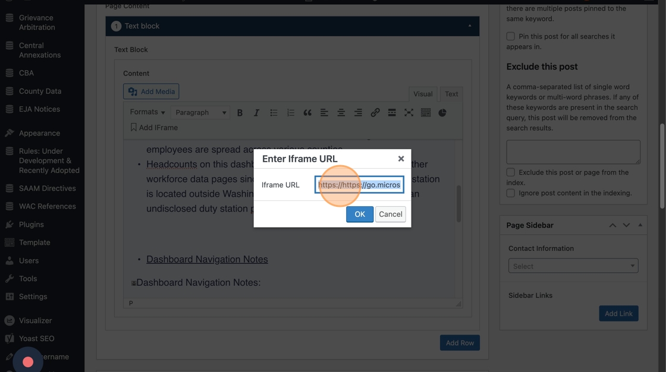666x372 pixels.
Task: Check Exclude this post or page from index
Action: (511, 172)
